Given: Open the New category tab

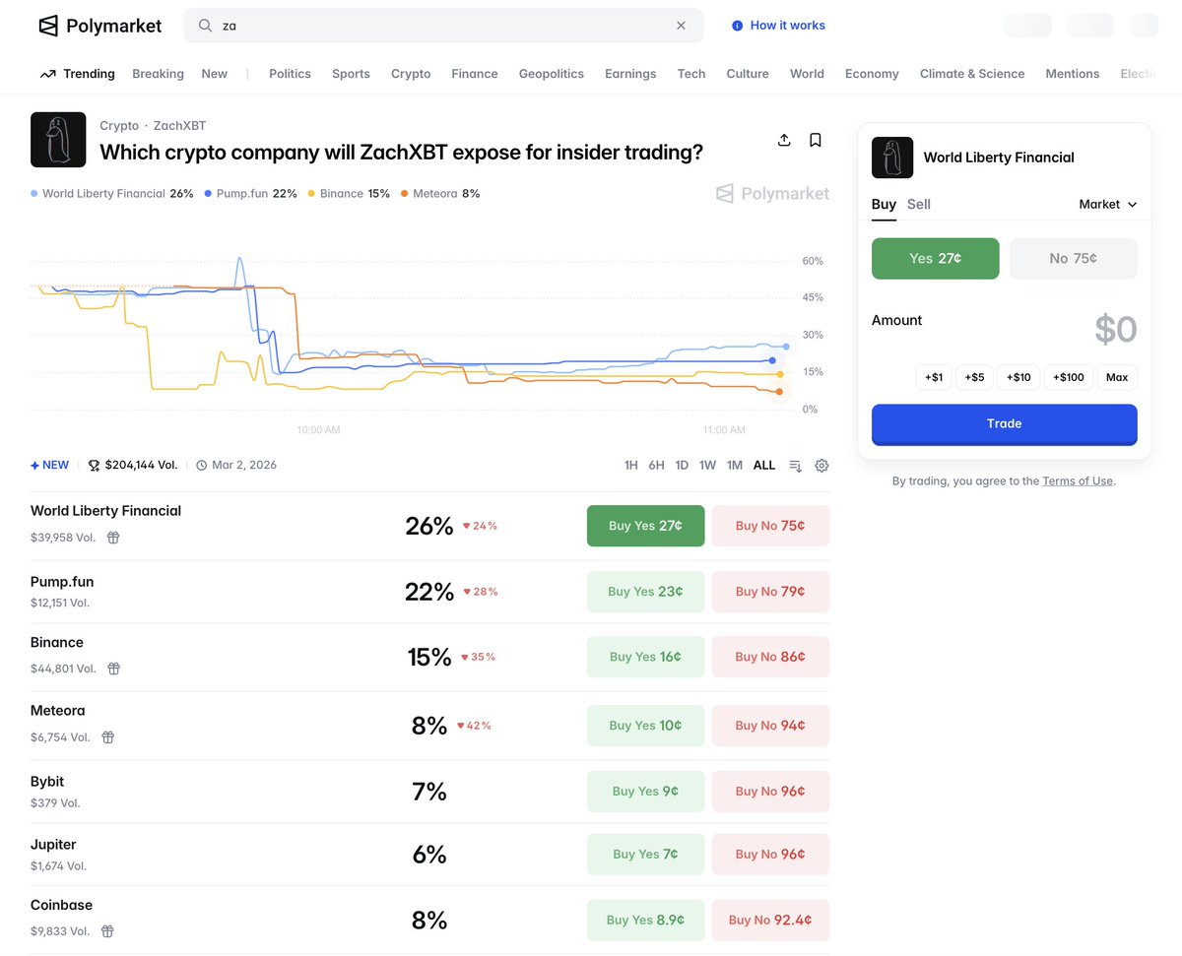Looking at the screenshot, I should [x=214, y=74].
